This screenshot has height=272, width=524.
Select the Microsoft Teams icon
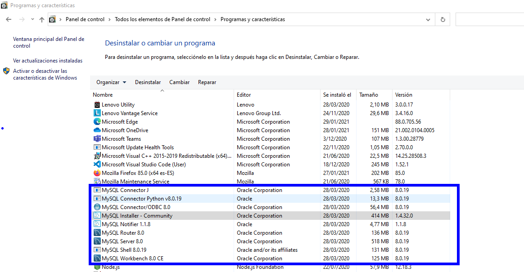pyautogui.click(x=97, y=139)
